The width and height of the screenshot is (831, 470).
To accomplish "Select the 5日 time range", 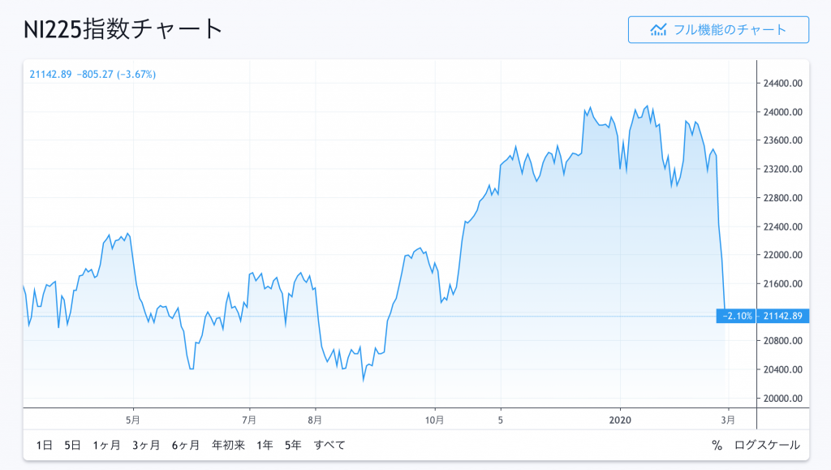I will click(72, 445).
